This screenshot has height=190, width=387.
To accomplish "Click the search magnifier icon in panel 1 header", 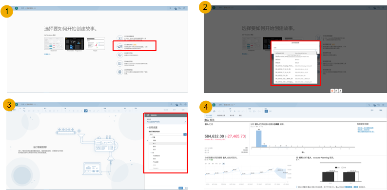I will [170, 8].
